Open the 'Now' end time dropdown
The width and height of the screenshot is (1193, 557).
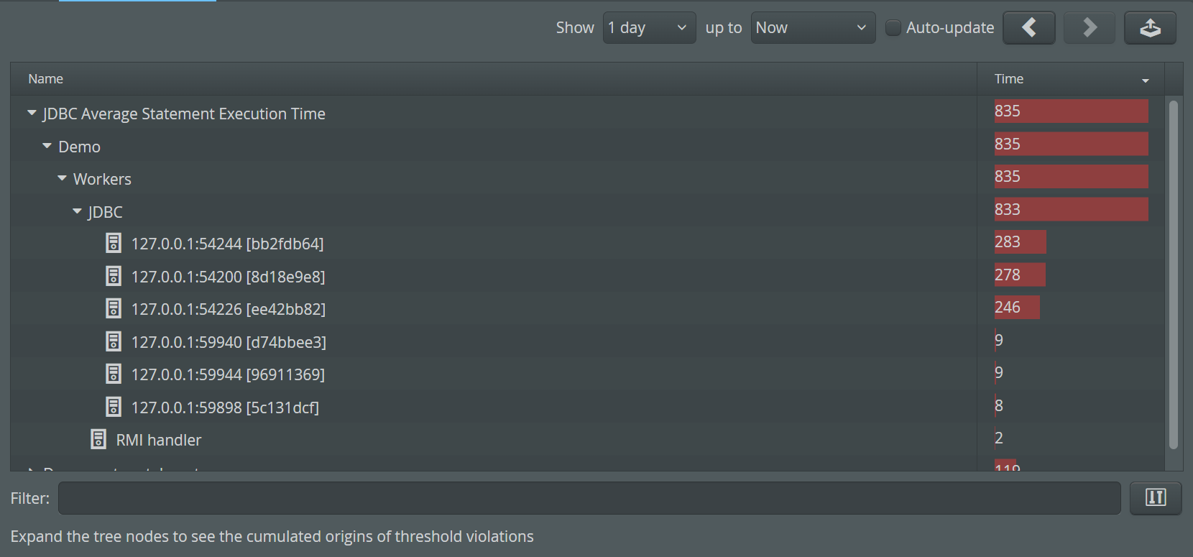tap(813, 28)
